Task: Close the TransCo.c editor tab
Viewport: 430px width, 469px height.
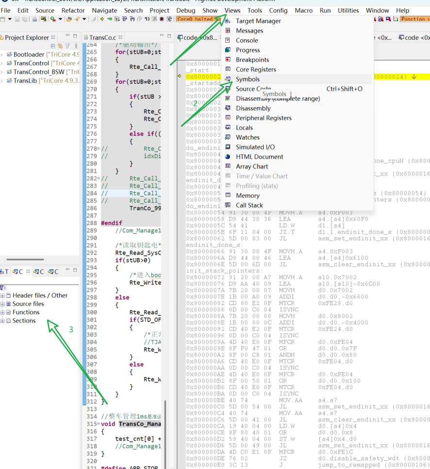Action: point(120,37)
